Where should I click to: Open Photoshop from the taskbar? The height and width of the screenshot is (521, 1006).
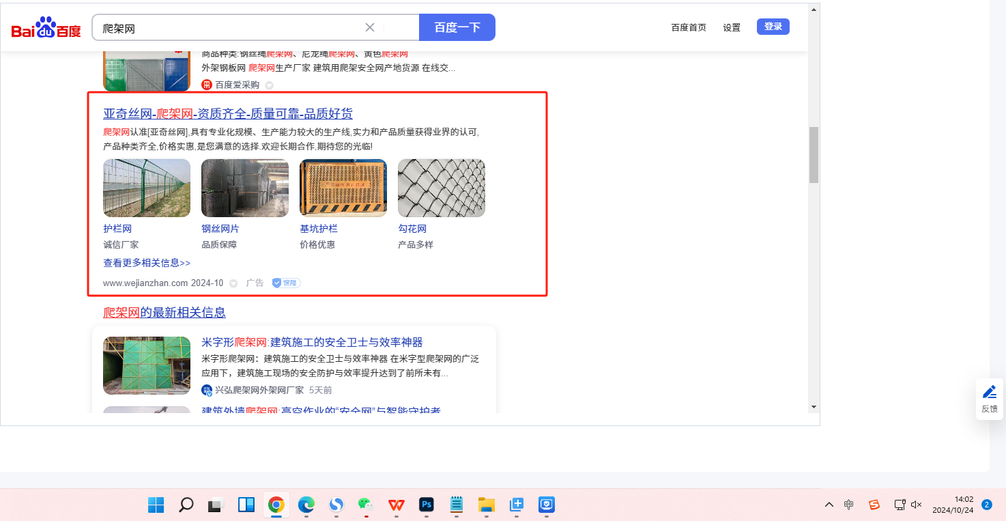point(427,505)
